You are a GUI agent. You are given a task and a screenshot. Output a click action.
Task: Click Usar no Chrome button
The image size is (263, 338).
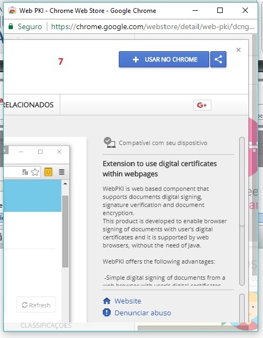[x=164, y=59]
